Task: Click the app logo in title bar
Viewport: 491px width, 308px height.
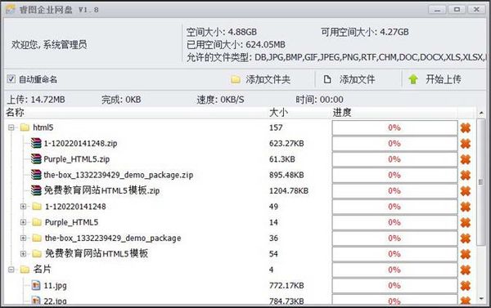Action: pyautogui.click(x=11, y=9)
